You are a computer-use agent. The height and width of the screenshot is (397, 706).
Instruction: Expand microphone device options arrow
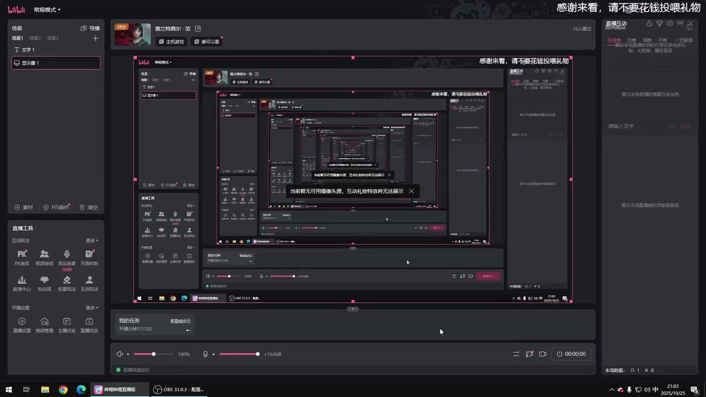[x=213, y=354]
